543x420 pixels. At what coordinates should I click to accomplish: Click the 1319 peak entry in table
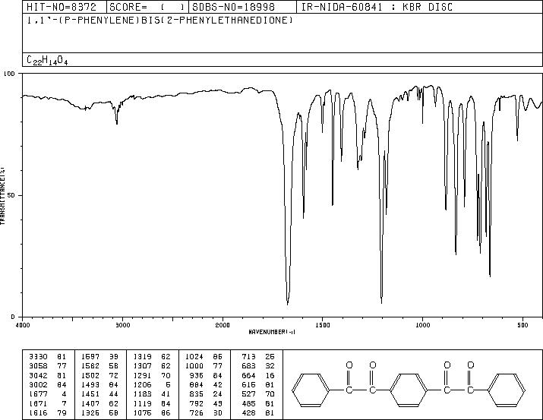pyautogui.click(x=152, y=357)
